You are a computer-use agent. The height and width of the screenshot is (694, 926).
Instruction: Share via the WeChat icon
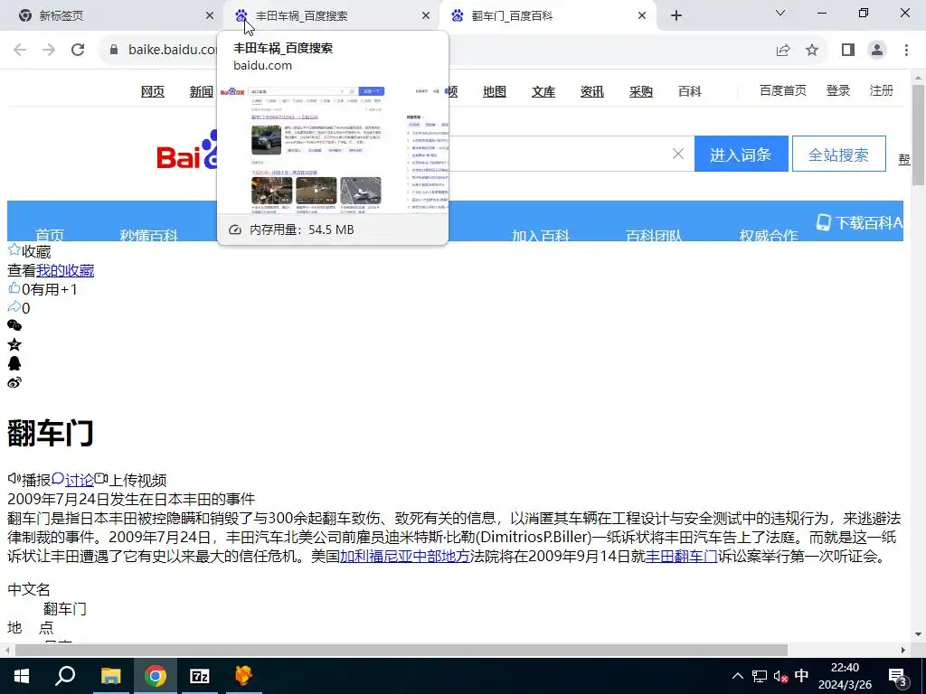(x=14, y=325)
